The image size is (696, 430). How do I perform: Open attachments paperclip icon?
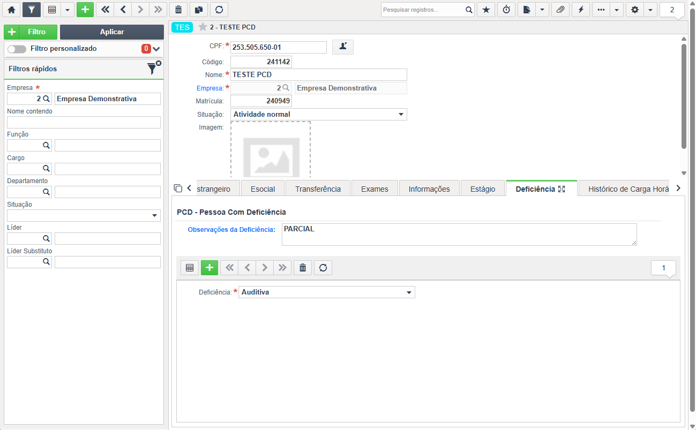pyautogui.click(x=560, y=10)
